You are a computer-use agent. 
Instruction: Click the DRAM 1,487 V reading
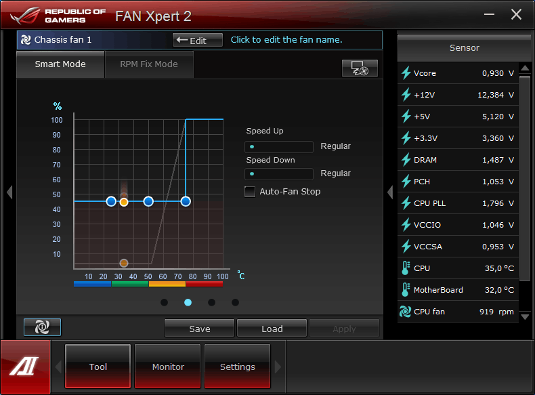[x=498, y=160]
